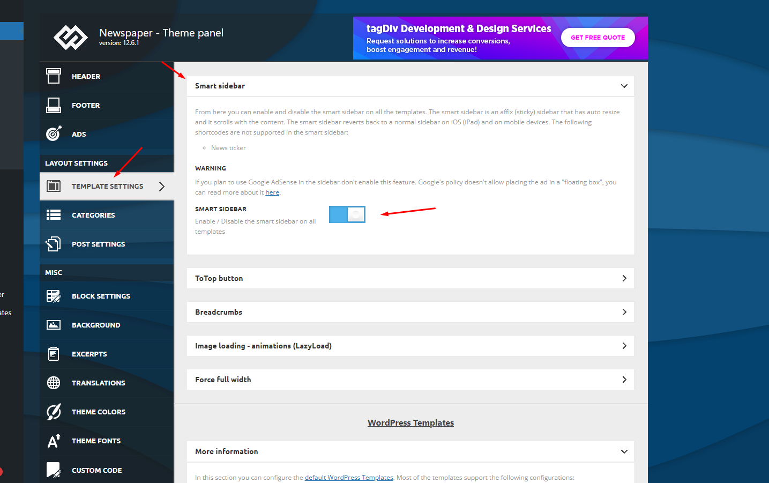Viewport: 769px width, 483px height.
Task: Click the Theme Fonts icon
Action: [54, 441]
